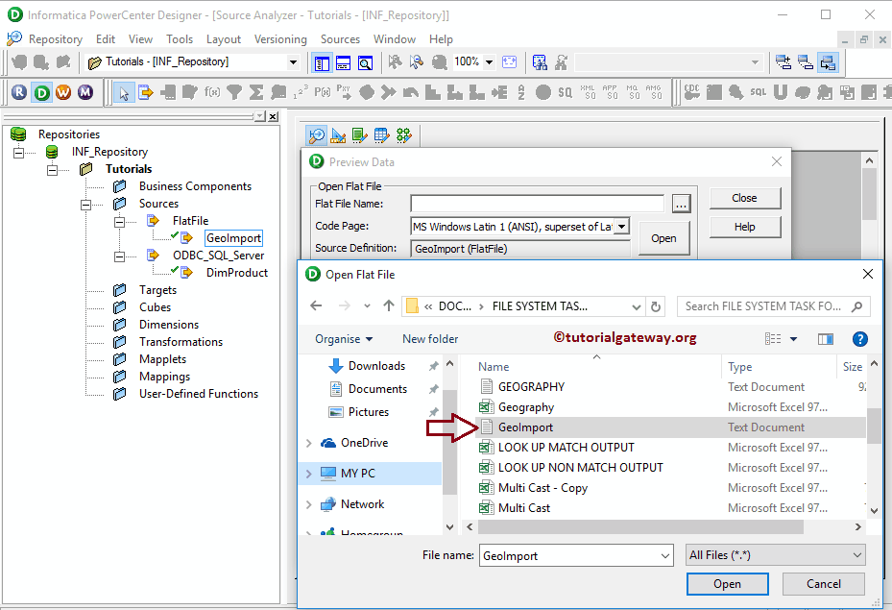Refresh the FILE SYSTEM TASK folder
892x610 pixels.
(656, 306)
